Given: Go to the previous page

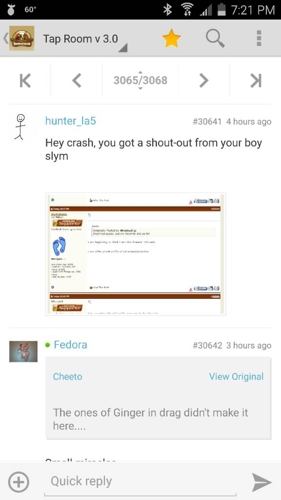Looking at the screenshot, I should (77, 81).
